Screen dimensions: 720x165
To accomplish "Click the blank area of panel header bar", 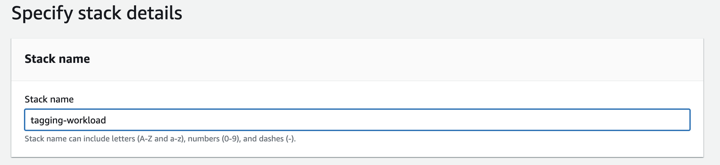I will point(399,59).
